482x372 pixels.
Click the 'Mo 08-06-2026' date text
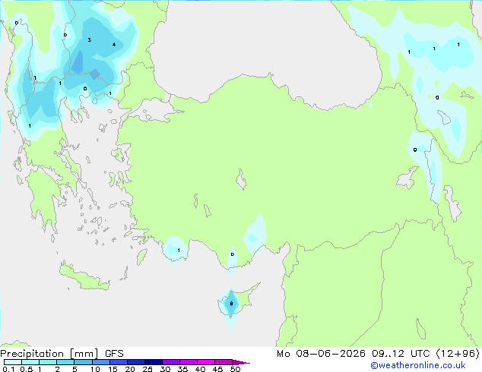pyautogui.click(x=321, y=354)
